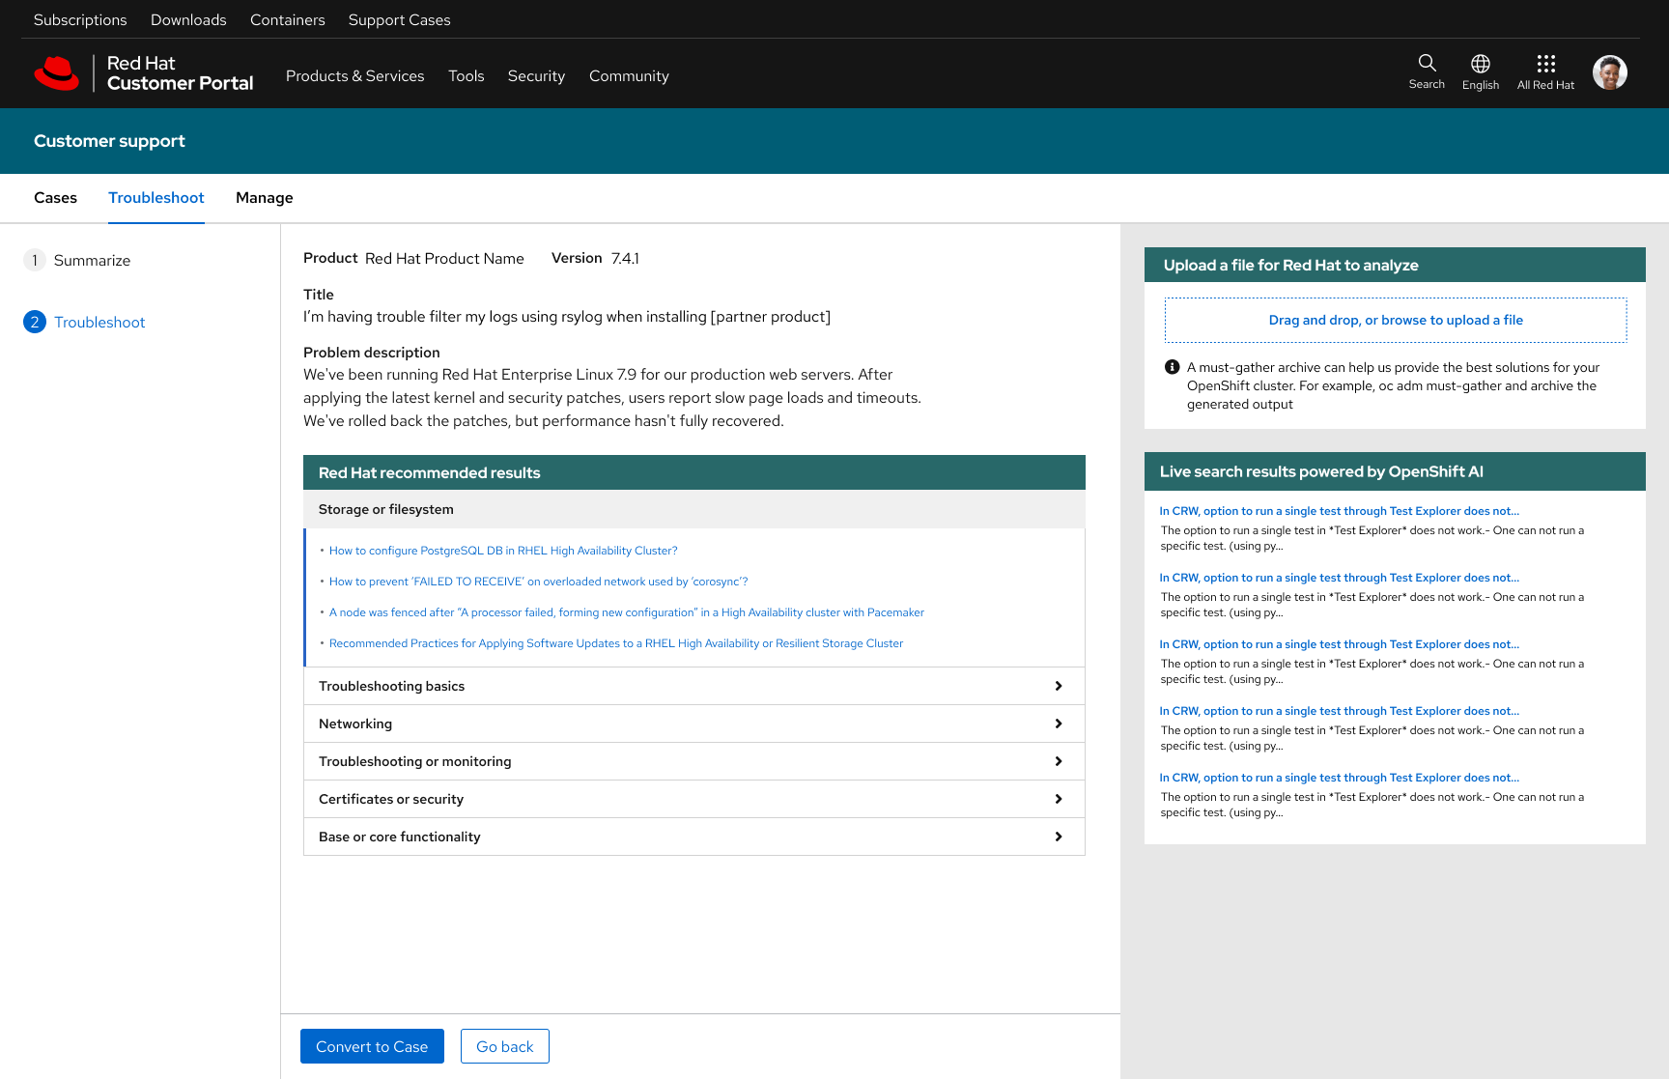Open the Community menu
This screenshot has width=1669, height=1079.
click(629, 75)
